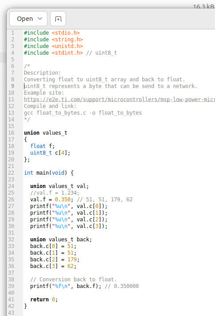Click the line "Converting float to uint8_t array"

click(x=104, y=80)
